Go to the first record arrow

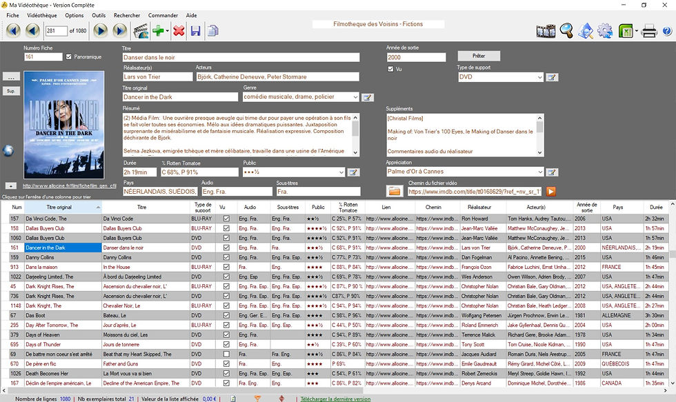[x=13, y=30]
